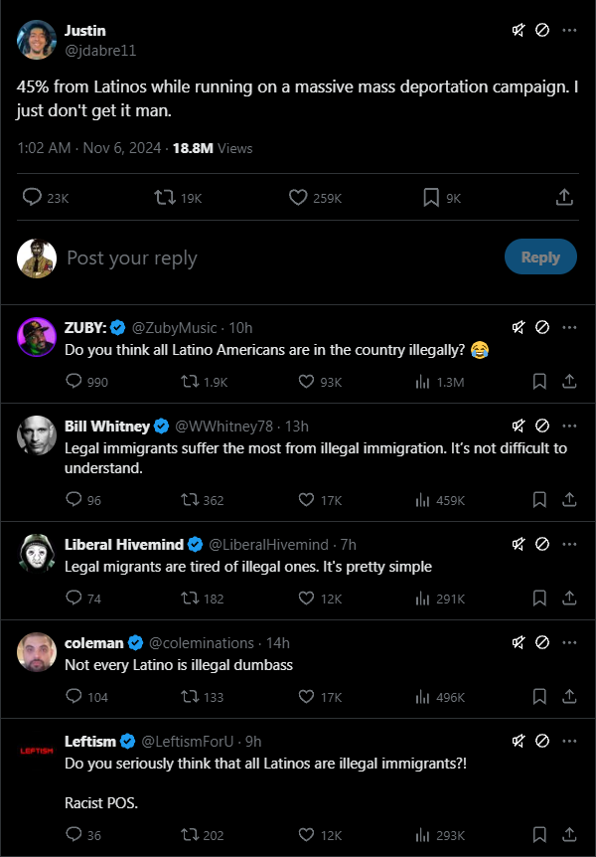
Task: Like Justin's main post
Action: click(298, 198)
